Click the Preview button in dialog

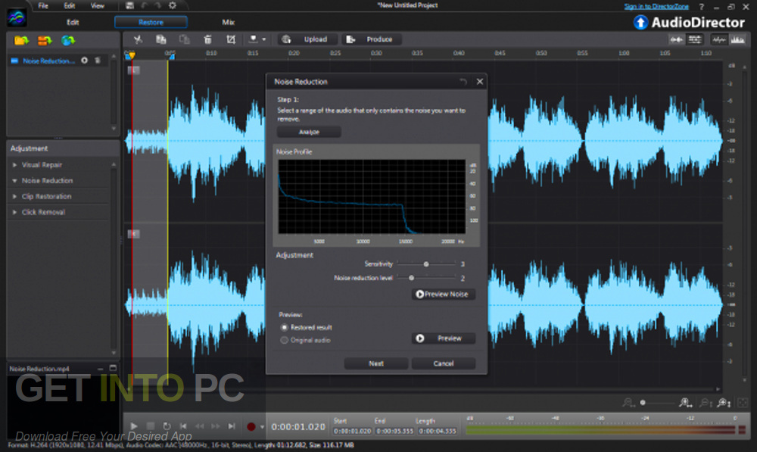(x=444, y=338)
